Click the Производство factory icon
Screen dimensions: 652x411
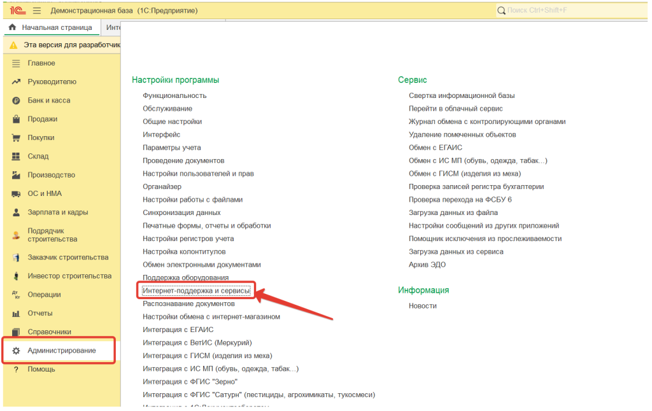[17, 175]
